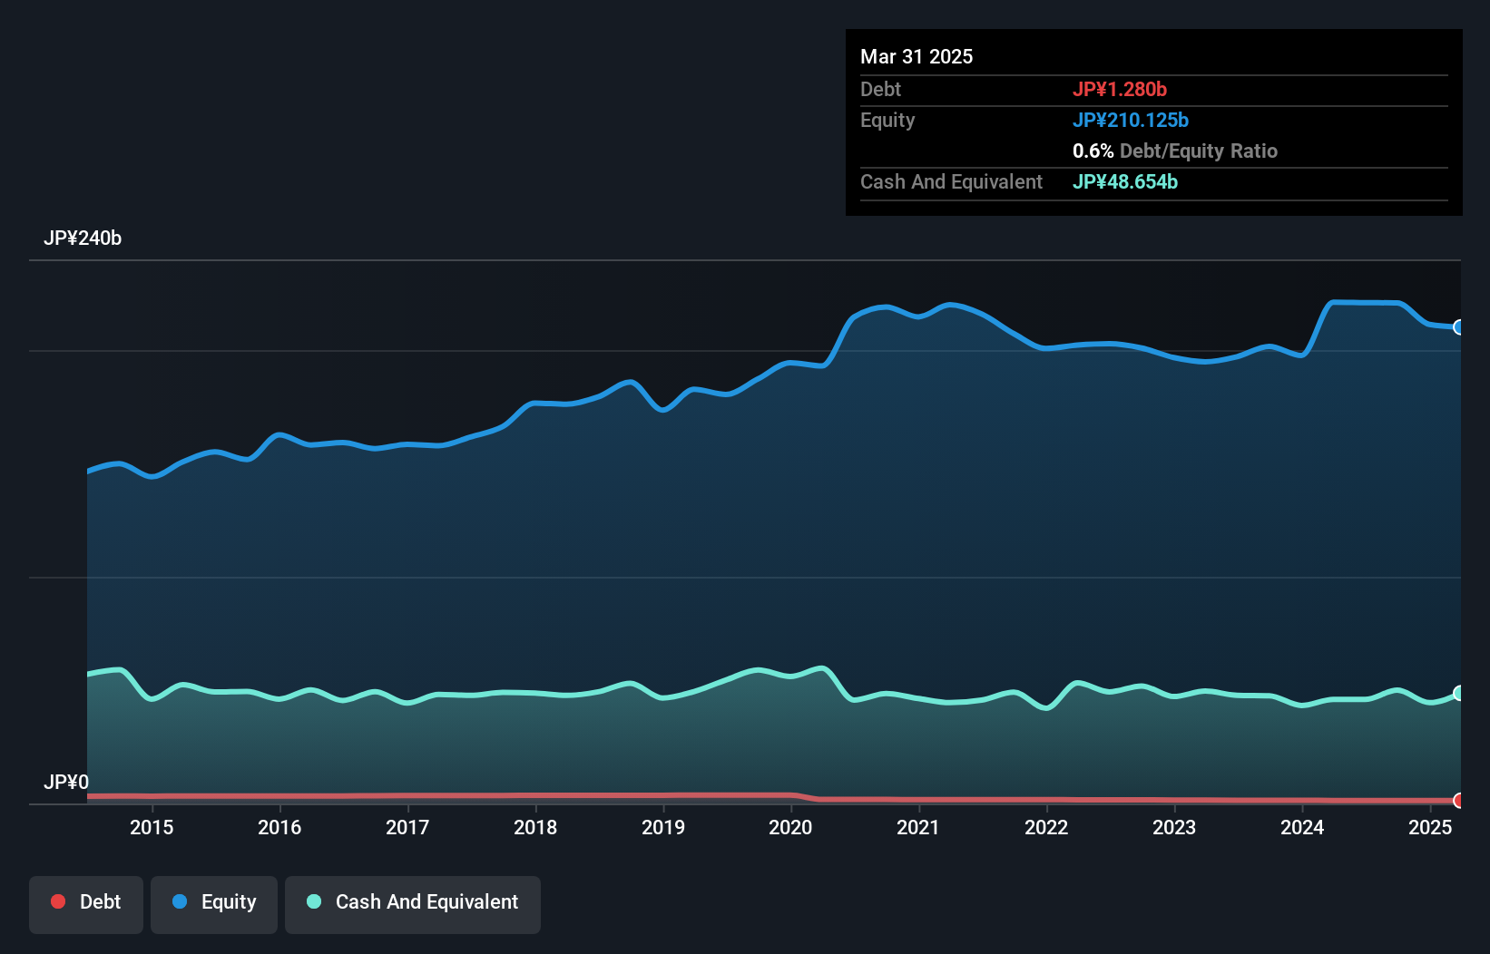Click the JP¥240b y-axis label
The height and width of the screenshot is (954, 1490).
[x=83, y=238]
